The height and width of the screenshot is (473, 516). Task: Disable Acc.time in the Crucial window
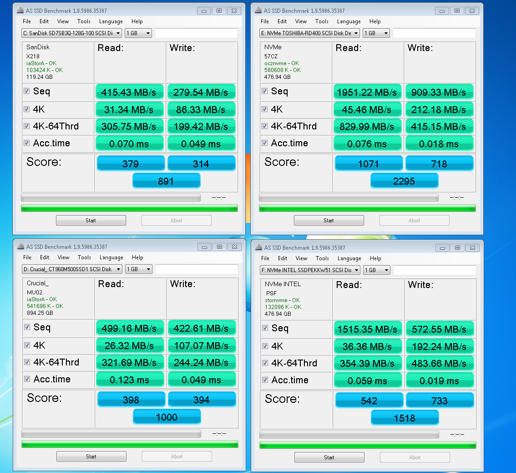point(27,379)
